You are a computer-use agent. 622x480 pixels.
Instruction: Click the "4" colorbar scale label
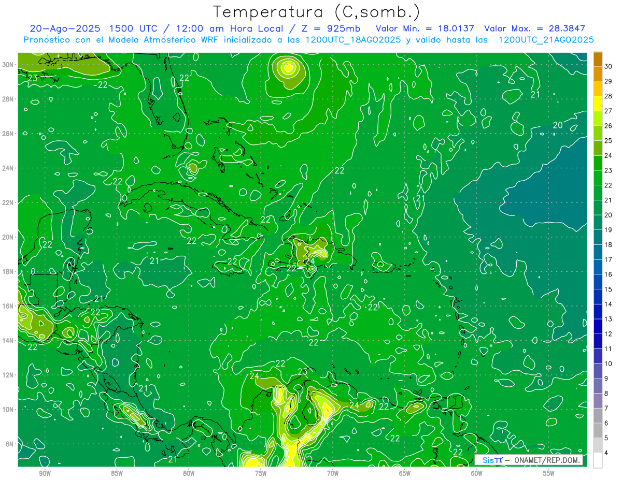pos(606,454)
